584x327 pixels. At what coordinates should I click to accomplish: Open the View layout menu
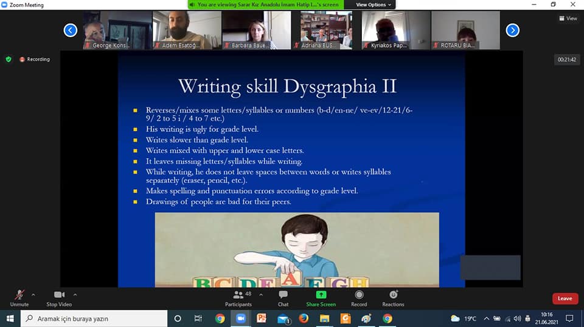tap(568, 18)
